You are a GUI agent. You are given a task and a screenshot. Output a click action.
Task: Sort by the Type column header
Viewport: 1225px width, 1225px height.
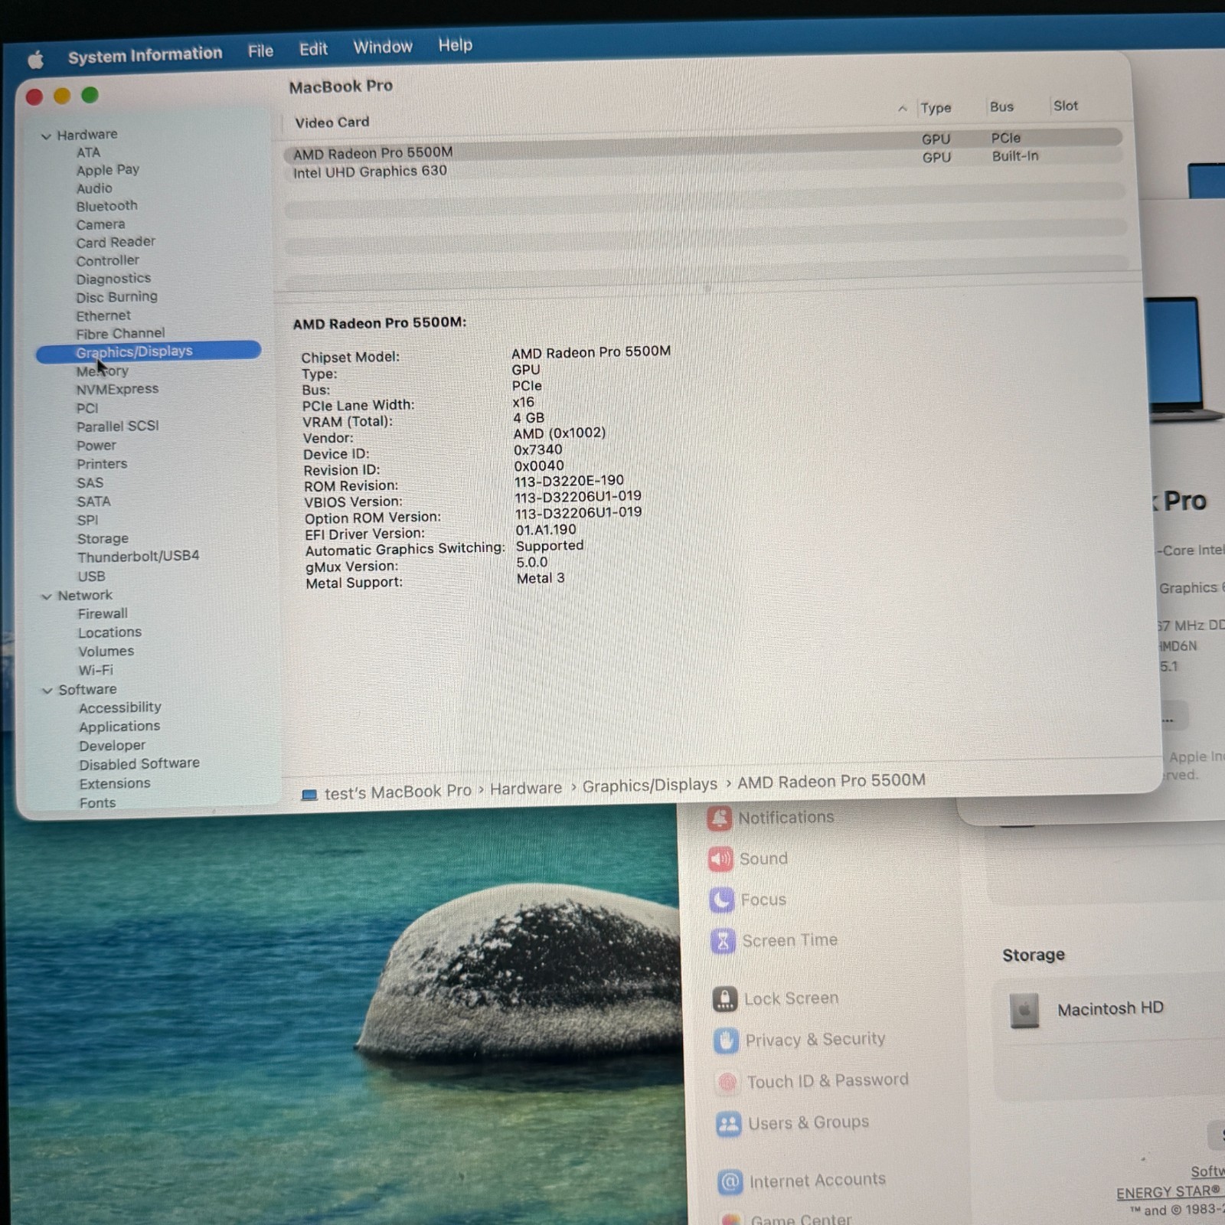tap(936, 108)
